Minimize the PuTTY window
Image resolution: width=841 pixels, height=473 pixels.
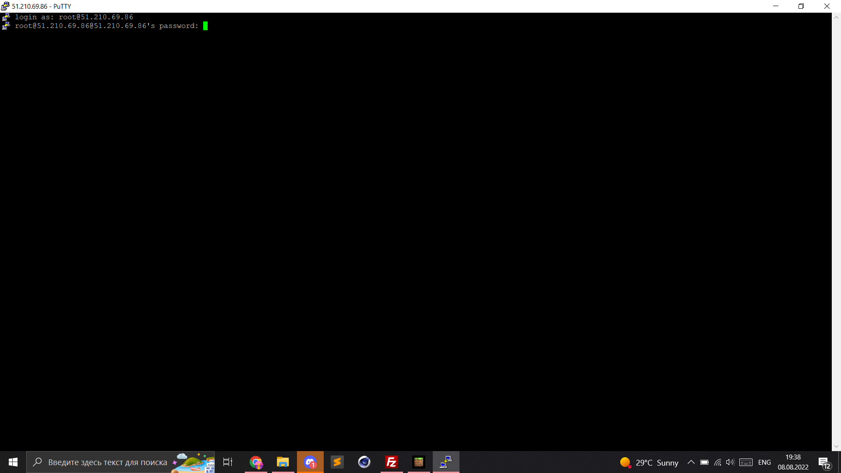coord(776,6)
